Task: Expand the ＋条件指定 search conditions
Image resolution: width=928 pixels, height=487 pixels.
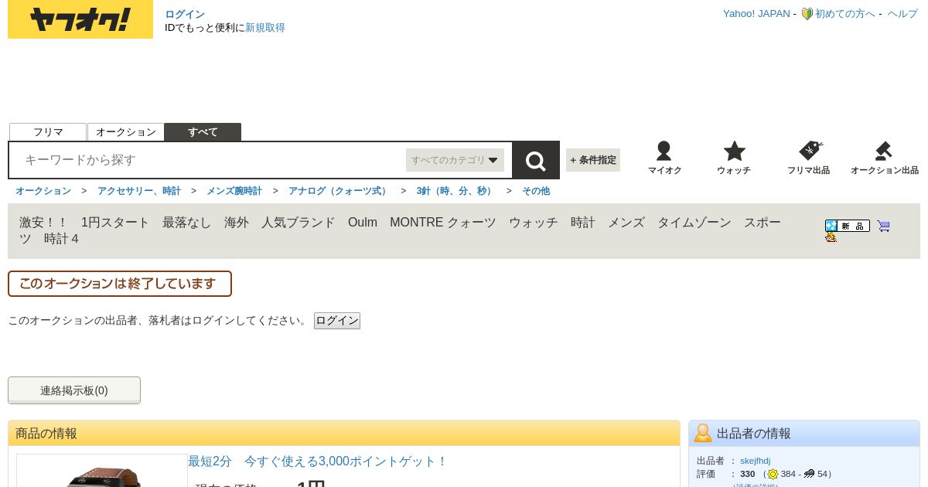Action: [x=593, y=160]
